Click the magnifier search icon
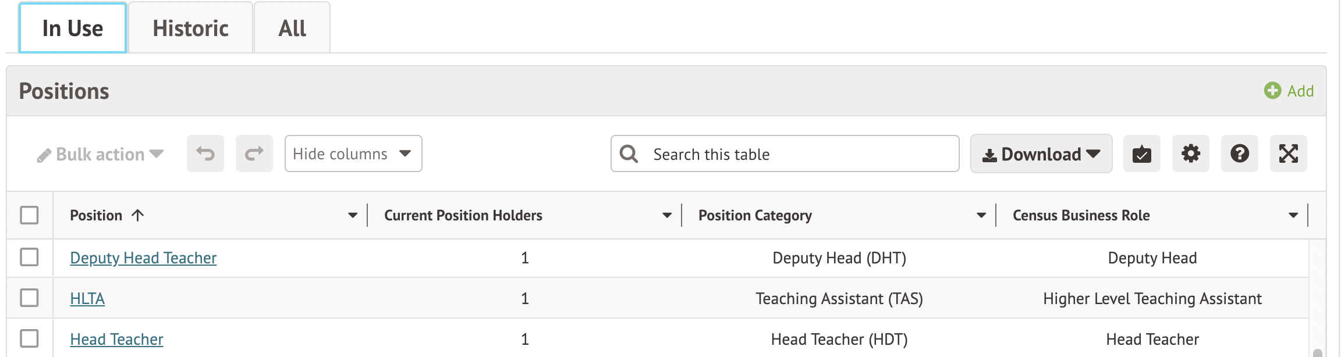 pos(629,154)
